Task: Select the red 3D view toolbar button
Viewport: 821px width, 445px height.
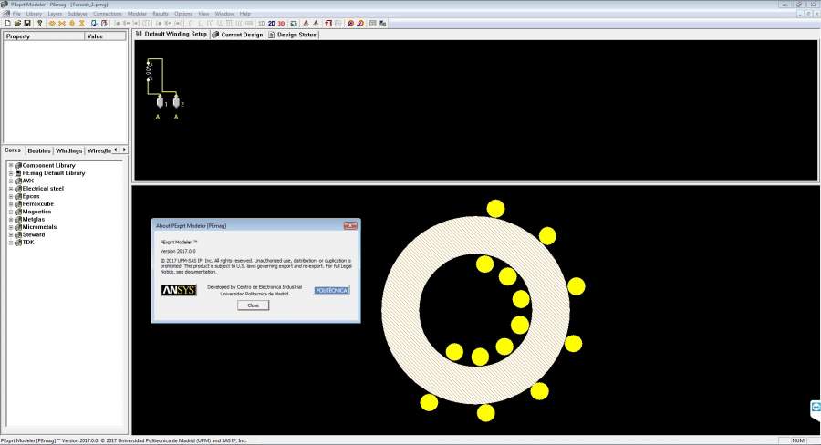Action: tap(282, 24)
